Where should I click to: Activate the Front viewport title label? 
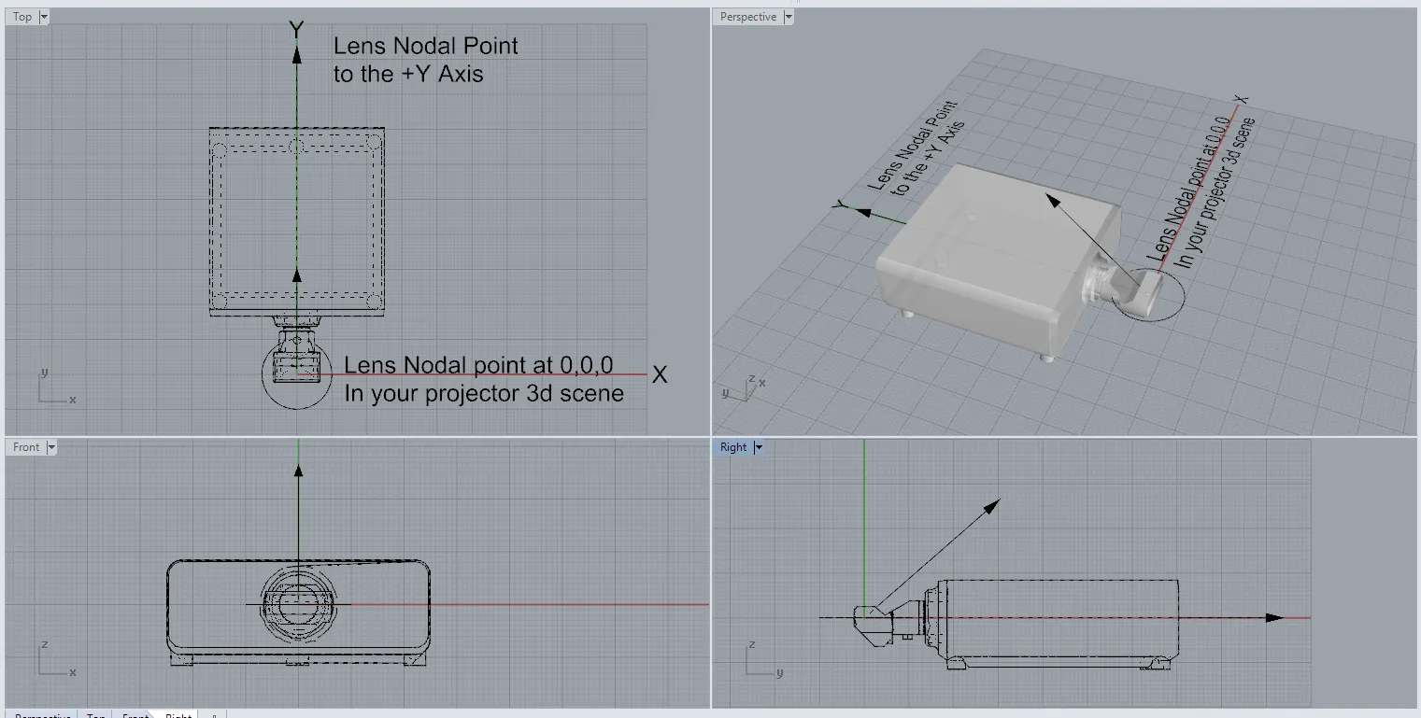point(26,447)
